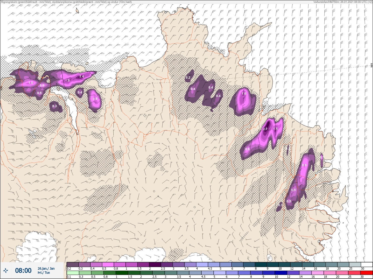Select the bright pink 0.5 swatch in the top legend
The height and width of the screenshot is (279, 373).
pyautogui.click(x=108, y=264)
